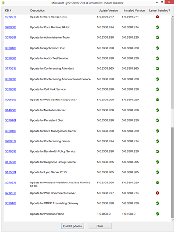Image resolution: width=175 pixels, height=233 pixels.
Task: Open KB article 3200080 link
Action: (x=11, y=27)
